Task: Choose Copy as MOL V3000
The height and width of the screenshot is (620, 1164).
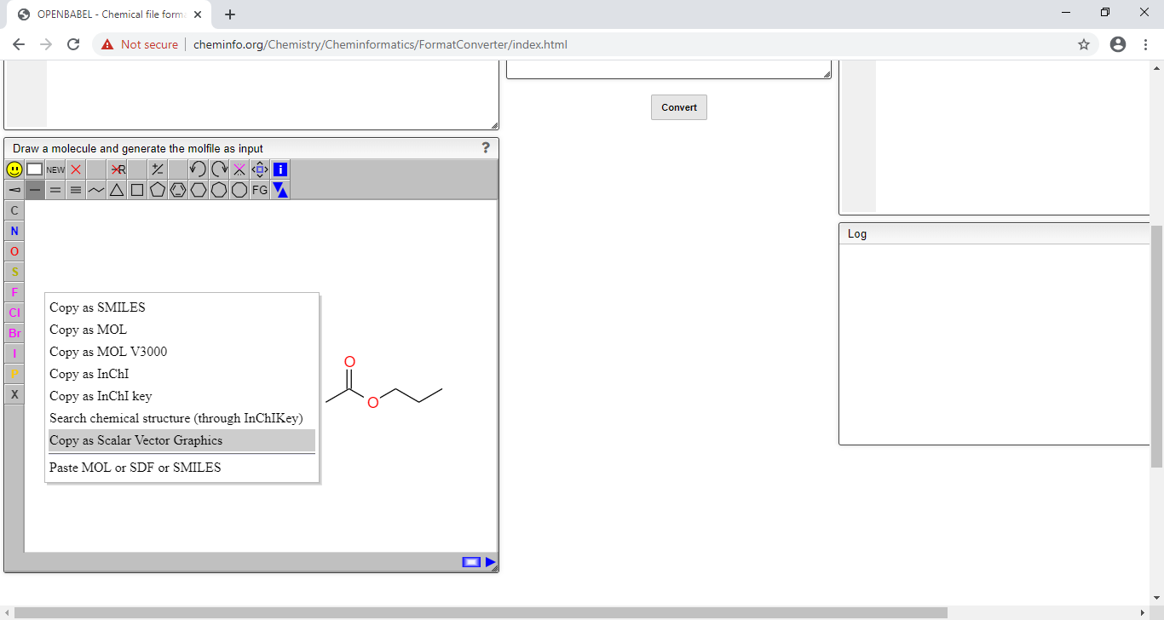Action: 182,352
